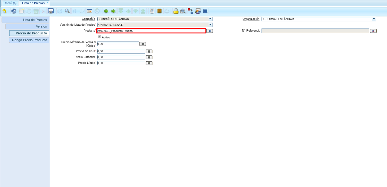Click the Producto lookup button

point(210,31)
